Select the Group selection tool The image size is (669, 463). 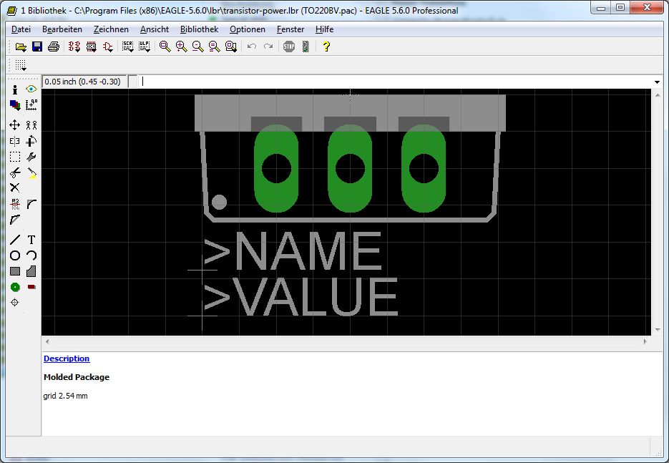pyautogui.click(x=15, y=157)
